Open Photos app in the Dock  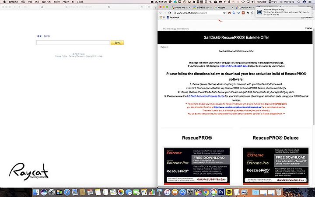click(121, 192)
